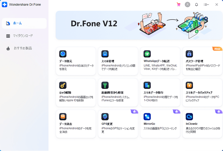
Task: Click description 'LINE、WhatsAPP、WeChat、Viber'
Action: pos(160,67)
